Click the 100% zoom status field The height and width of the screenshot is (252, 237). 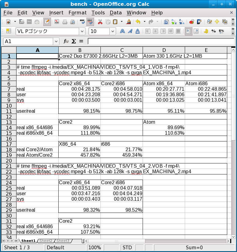tap(95, 247)
